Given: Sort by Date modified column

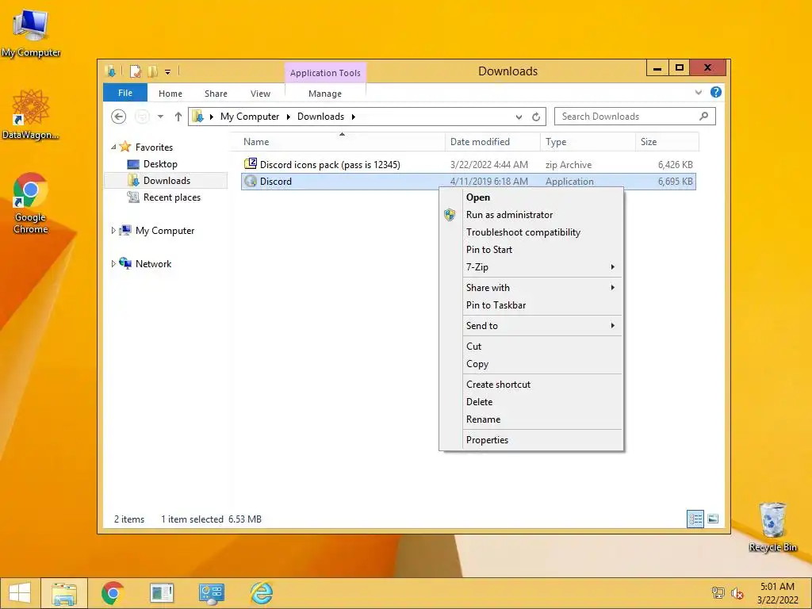Looking at the screenshot, I should point(492,141).
